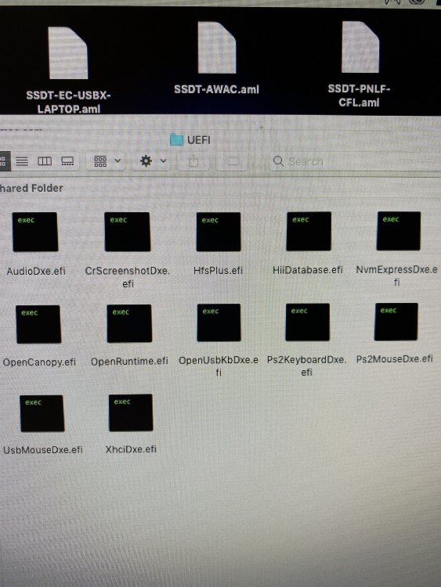This screenshot has width=441, height=587.
Task: Open the group-by arrangement dropdown
Action: (x=107, y=161)
